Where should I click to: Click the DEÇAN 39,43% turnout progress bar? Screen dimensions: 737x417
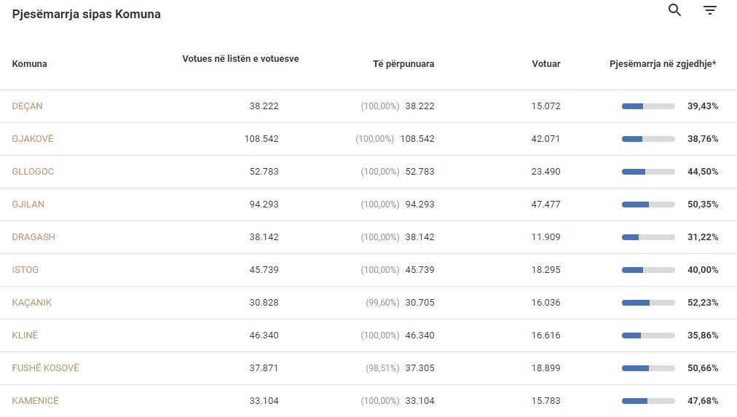coord(648,106)
